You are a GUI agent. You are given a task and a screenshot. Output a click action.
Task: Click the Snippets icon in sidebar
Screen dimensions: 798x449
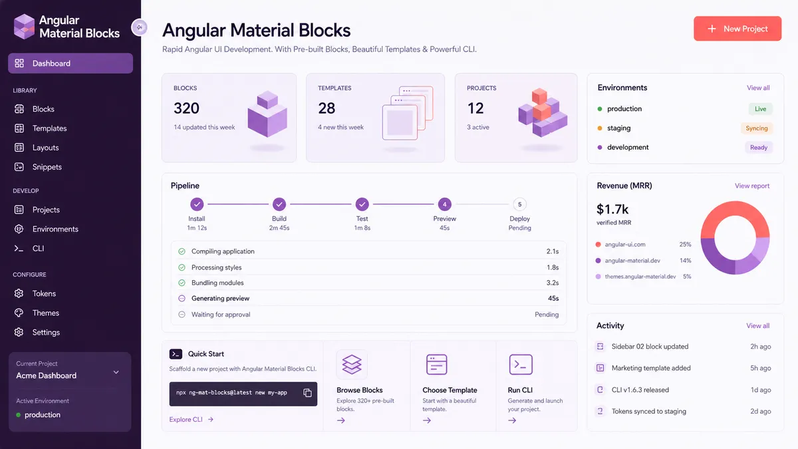(x=19, y=167)
